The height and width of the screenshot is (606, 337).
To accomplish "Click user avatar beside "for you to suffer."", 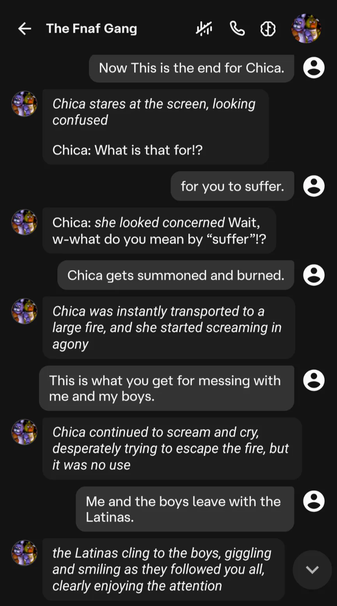I will (314, 186).
